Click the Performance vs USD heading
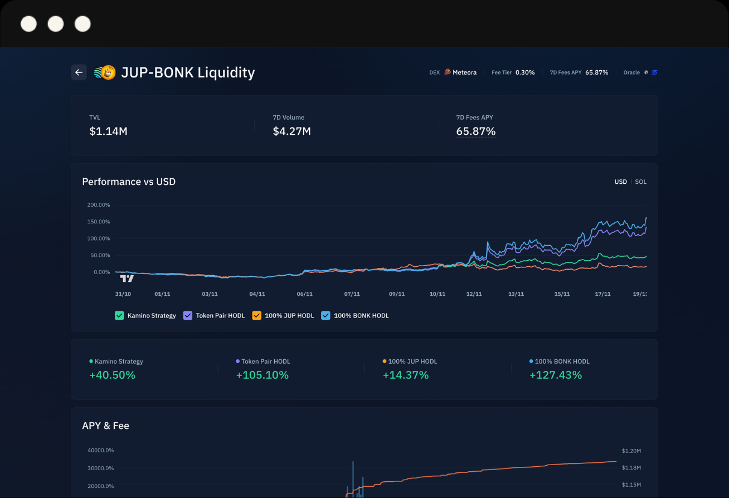The width and height of the screenshot is (729, 498). point(129,182)
